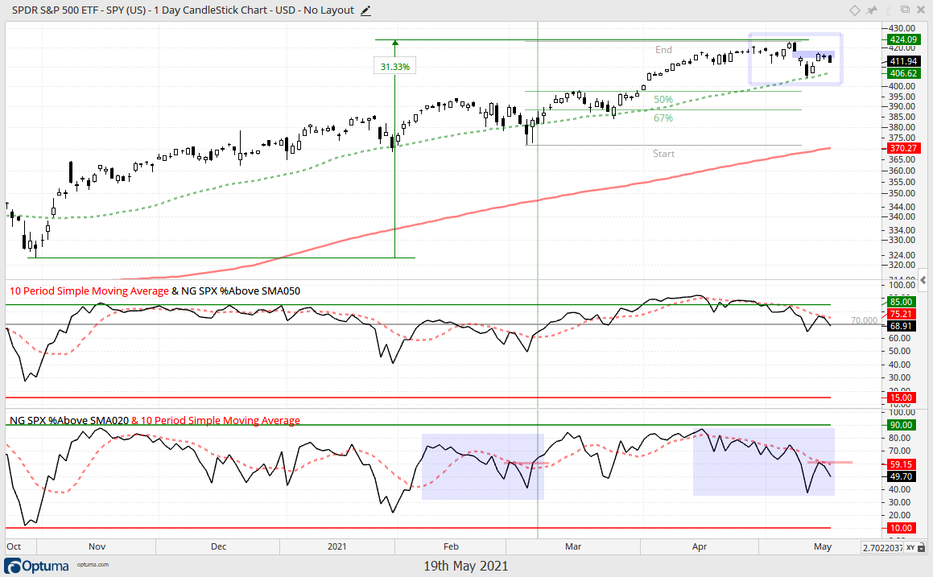This screenshot has width=933, height=577.
Task: Select the red '10 Period Simple Moving Average' label beside SMA050
Action: click(x=89, y=291)
